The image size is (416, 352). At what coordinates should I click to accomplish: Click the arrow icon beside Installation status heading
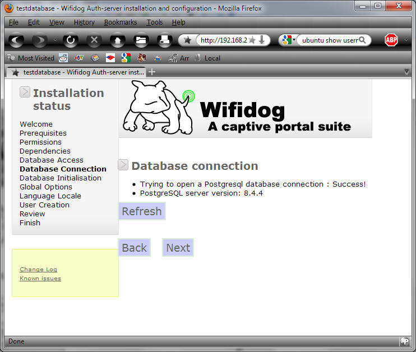click(x=25, y=92)
